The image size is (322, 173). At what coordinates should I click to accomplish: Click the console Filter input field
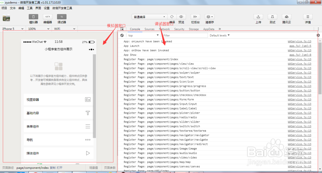pyautogui.click(x=185, y=35)
